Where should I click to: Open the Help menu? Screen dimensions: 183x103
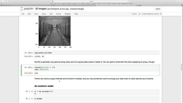(76, 14)
